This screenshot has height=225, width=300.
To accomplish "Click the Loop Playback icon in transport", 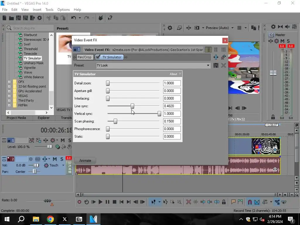I will click(86, 202).
